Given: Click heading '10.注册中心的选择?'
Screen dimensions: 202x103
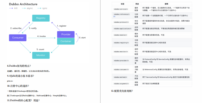Looking at the screenshot, I should click(x=18, y=86).
